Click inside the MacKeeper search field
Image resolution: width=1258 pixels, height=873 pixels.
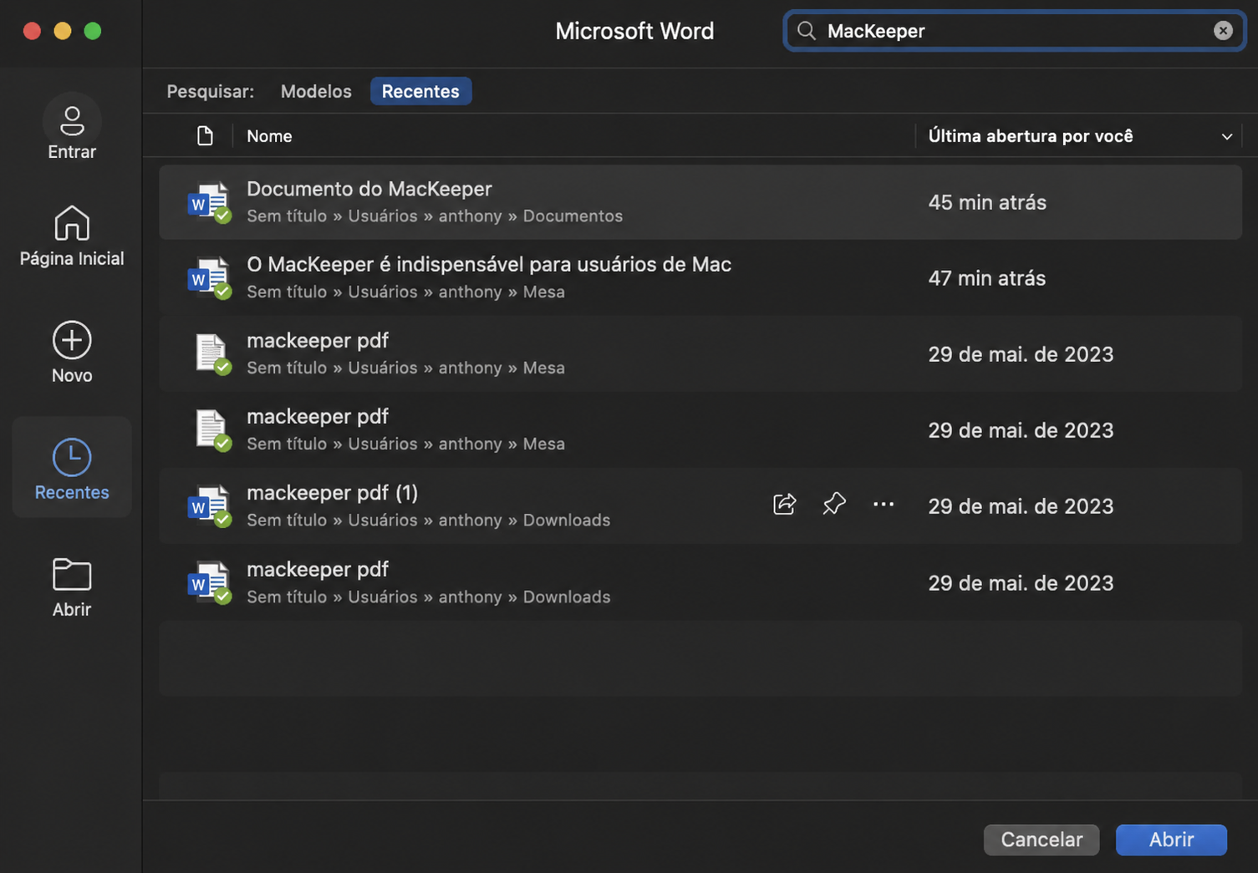click(1014, 31)
